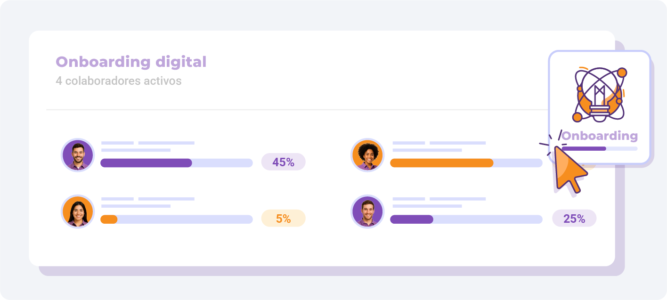Image resolution: width=667 pixels, height=300 pixels.
Task: Click the orange 5% progress bar
Action: [x=177, y=219]
